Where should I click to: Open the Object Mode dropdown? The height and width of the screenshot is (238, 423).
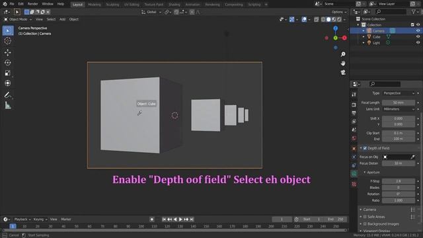point(18,19)
